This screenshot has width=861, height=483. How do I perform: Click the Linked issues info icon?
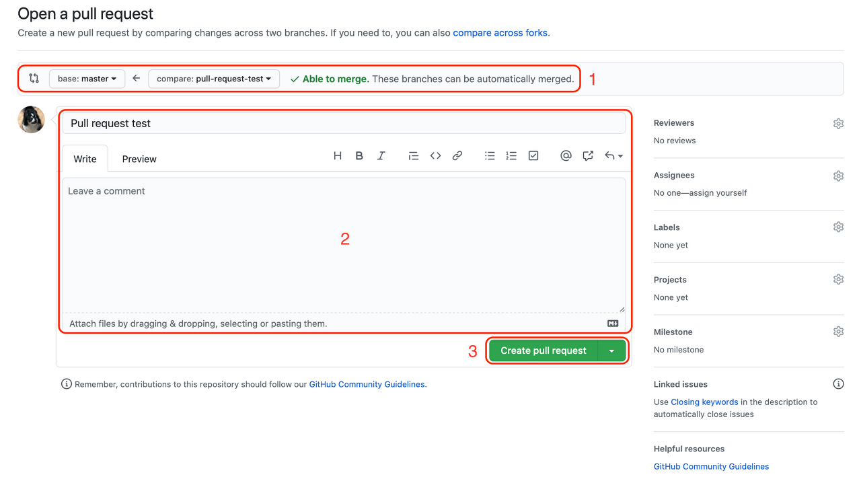tap(838, 384)
